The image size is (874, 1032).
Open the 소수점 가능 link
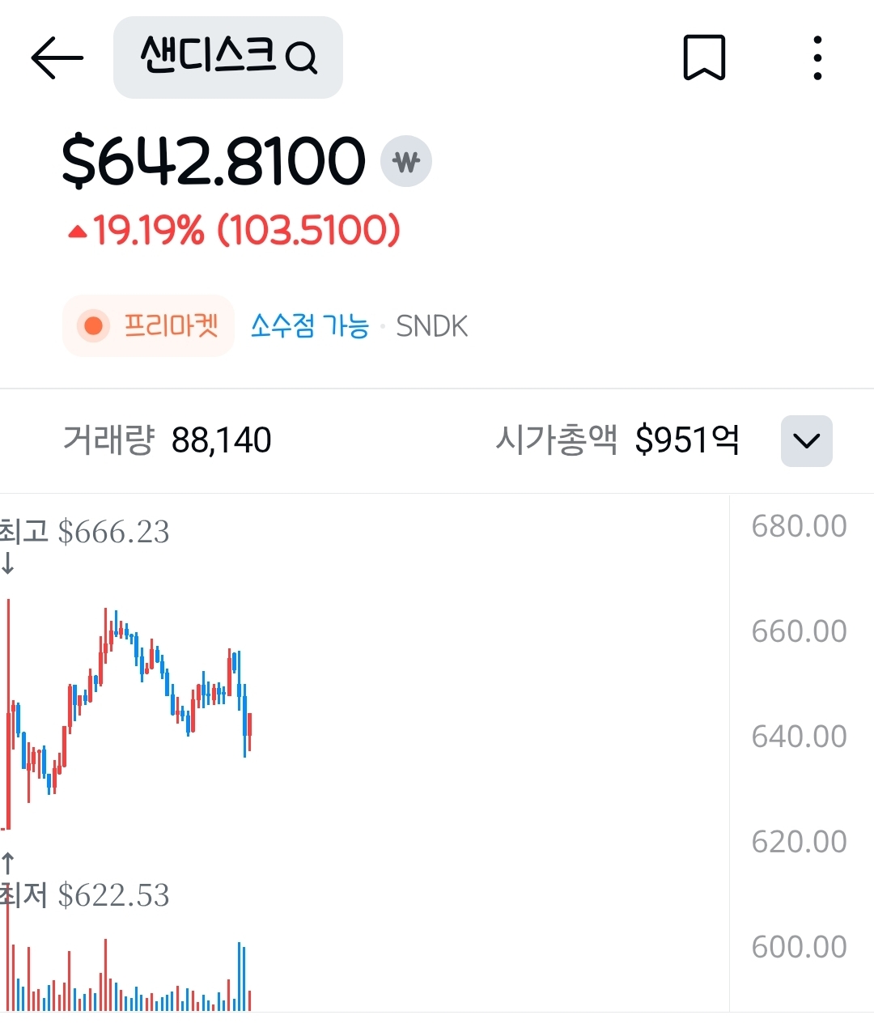pyautogui.click(x=309, y=326)
